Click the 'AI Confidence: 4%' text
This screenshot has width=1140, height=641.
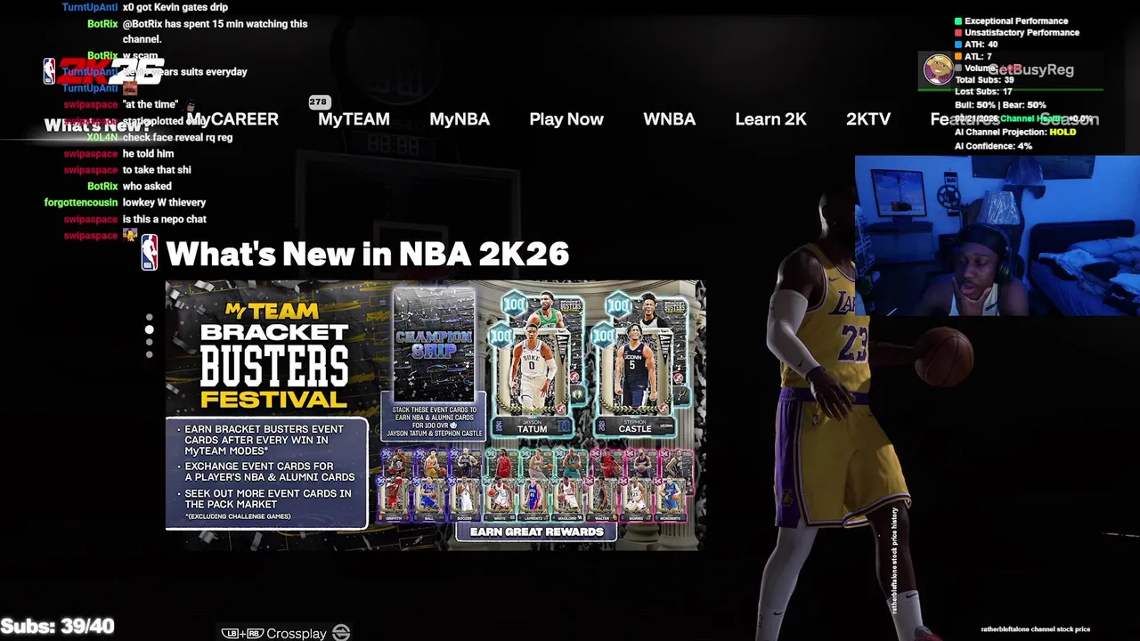993,146
